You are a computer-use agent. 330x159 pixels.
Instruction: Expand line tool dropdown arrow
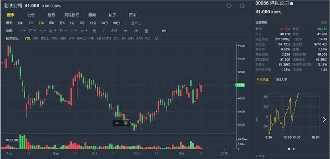[24, 31]
